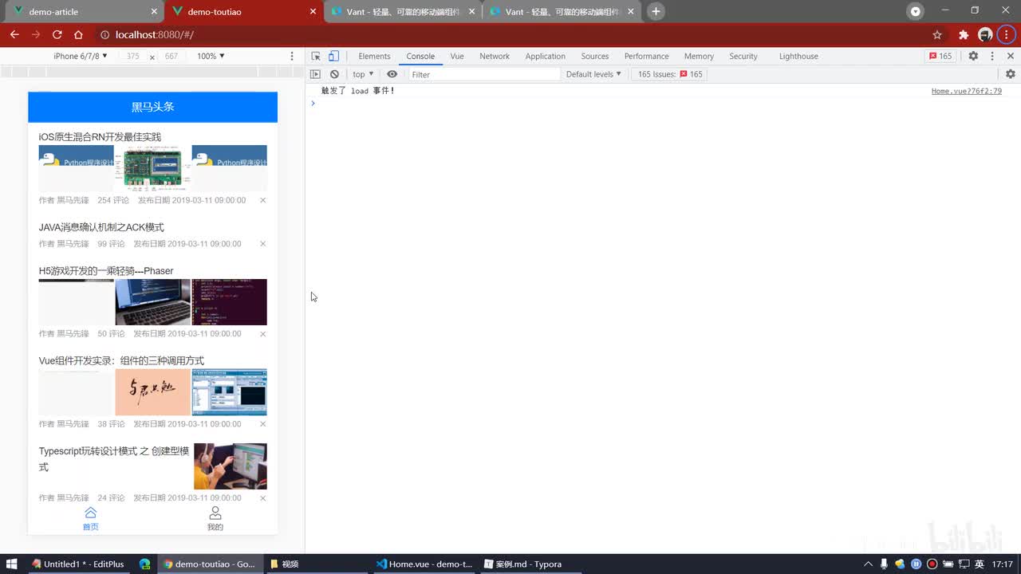This screenshot has height=574, width=1021.
Task: Go to 首页 tab in the app
Action: click(90, 518)
